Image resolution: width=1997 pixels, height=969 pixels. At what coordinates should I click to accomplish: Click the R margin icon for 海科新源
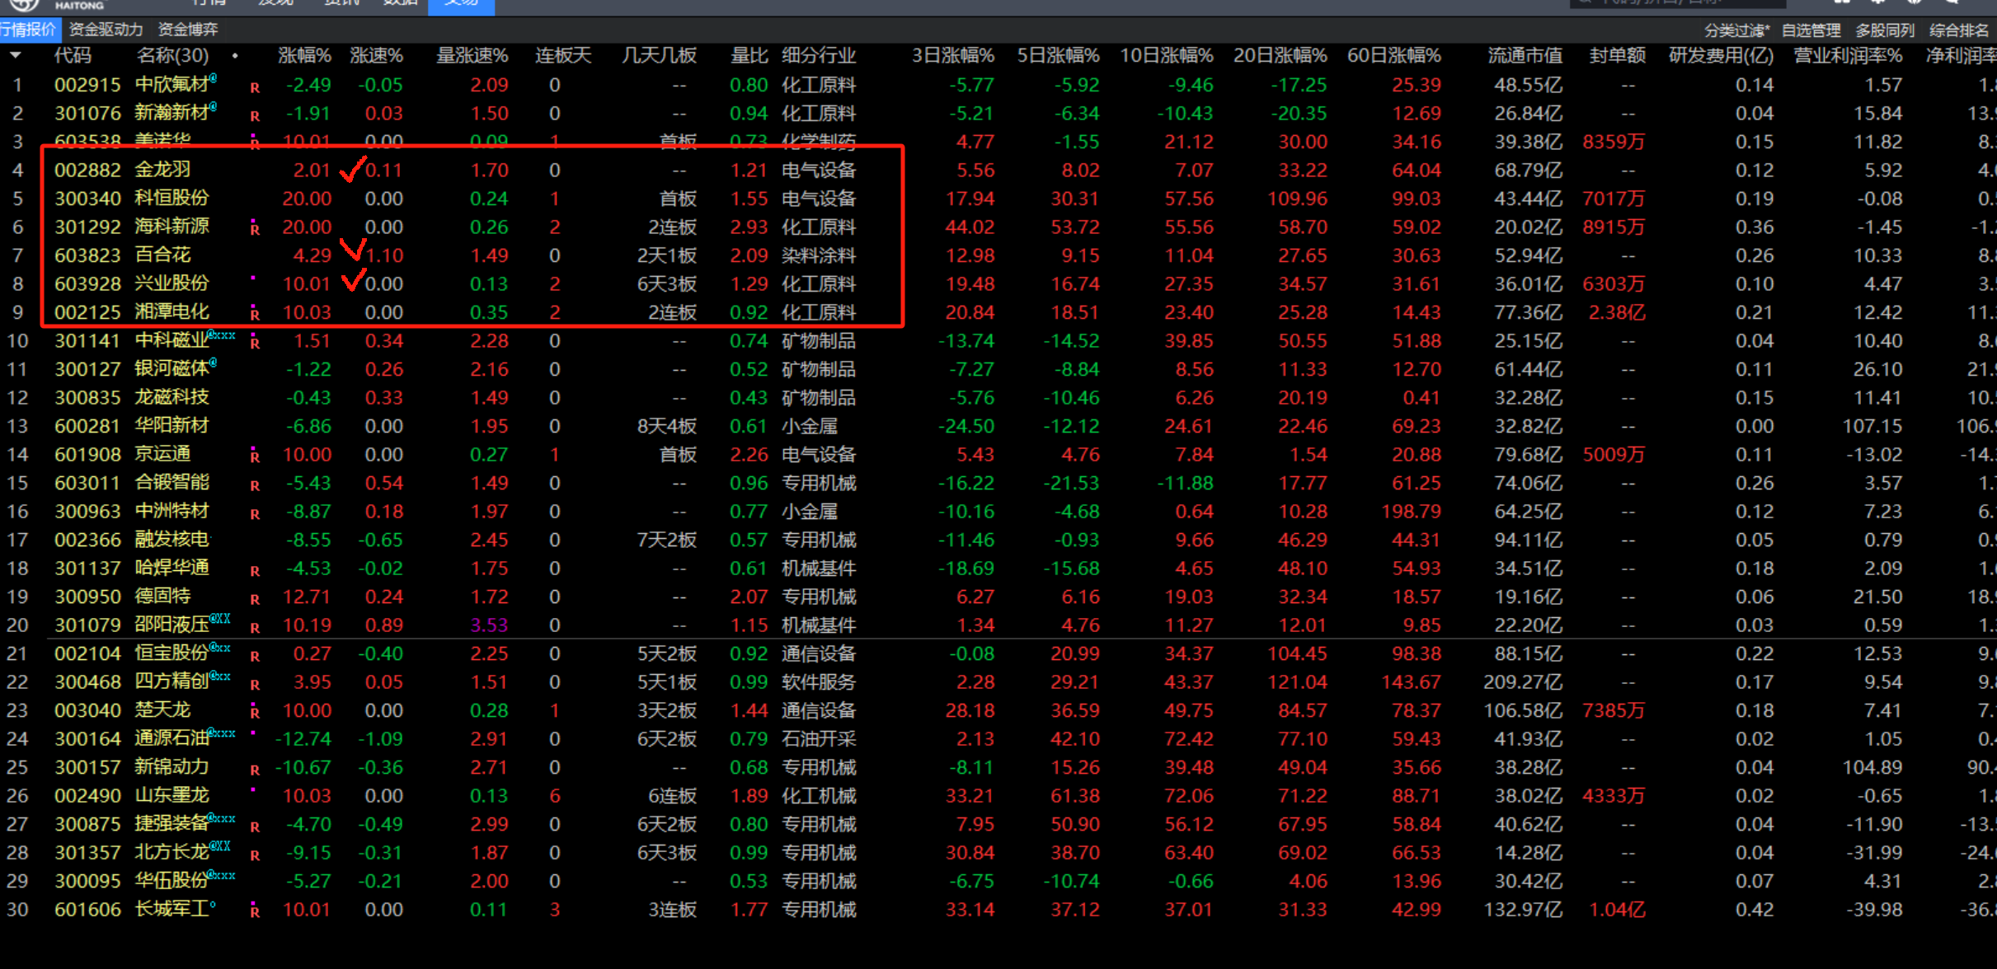(x=255, y=229)
